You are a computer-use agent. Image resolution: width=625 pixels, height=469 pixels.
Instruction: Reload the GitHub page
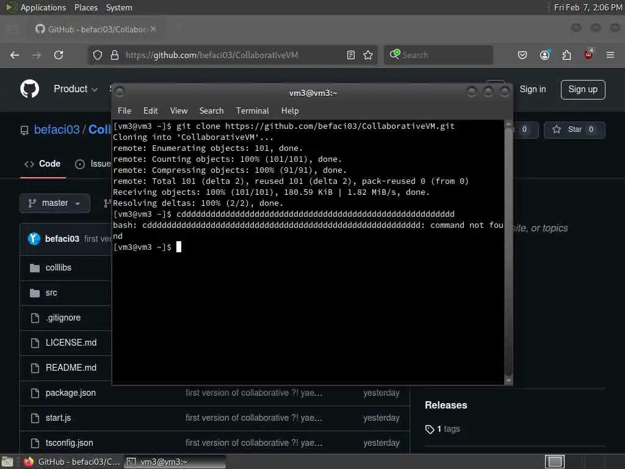coord(59,55)
